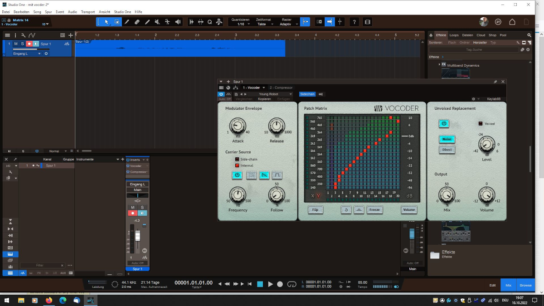Toggle Vocoder insert power in mixer
Viewport: 544px width, 306px height.
tap(128, 166)
